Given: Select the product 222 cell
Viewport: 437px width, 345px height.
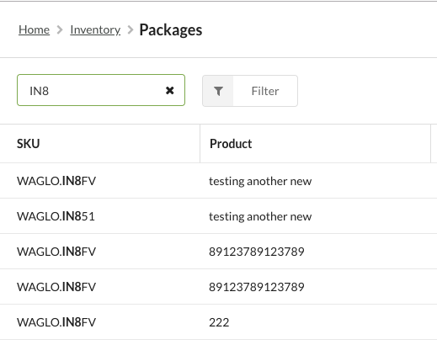Looking at the screenshot, I should (x=219, y=322).
